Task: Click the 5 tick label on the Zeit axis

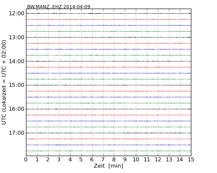Action: tap(81, 159)
